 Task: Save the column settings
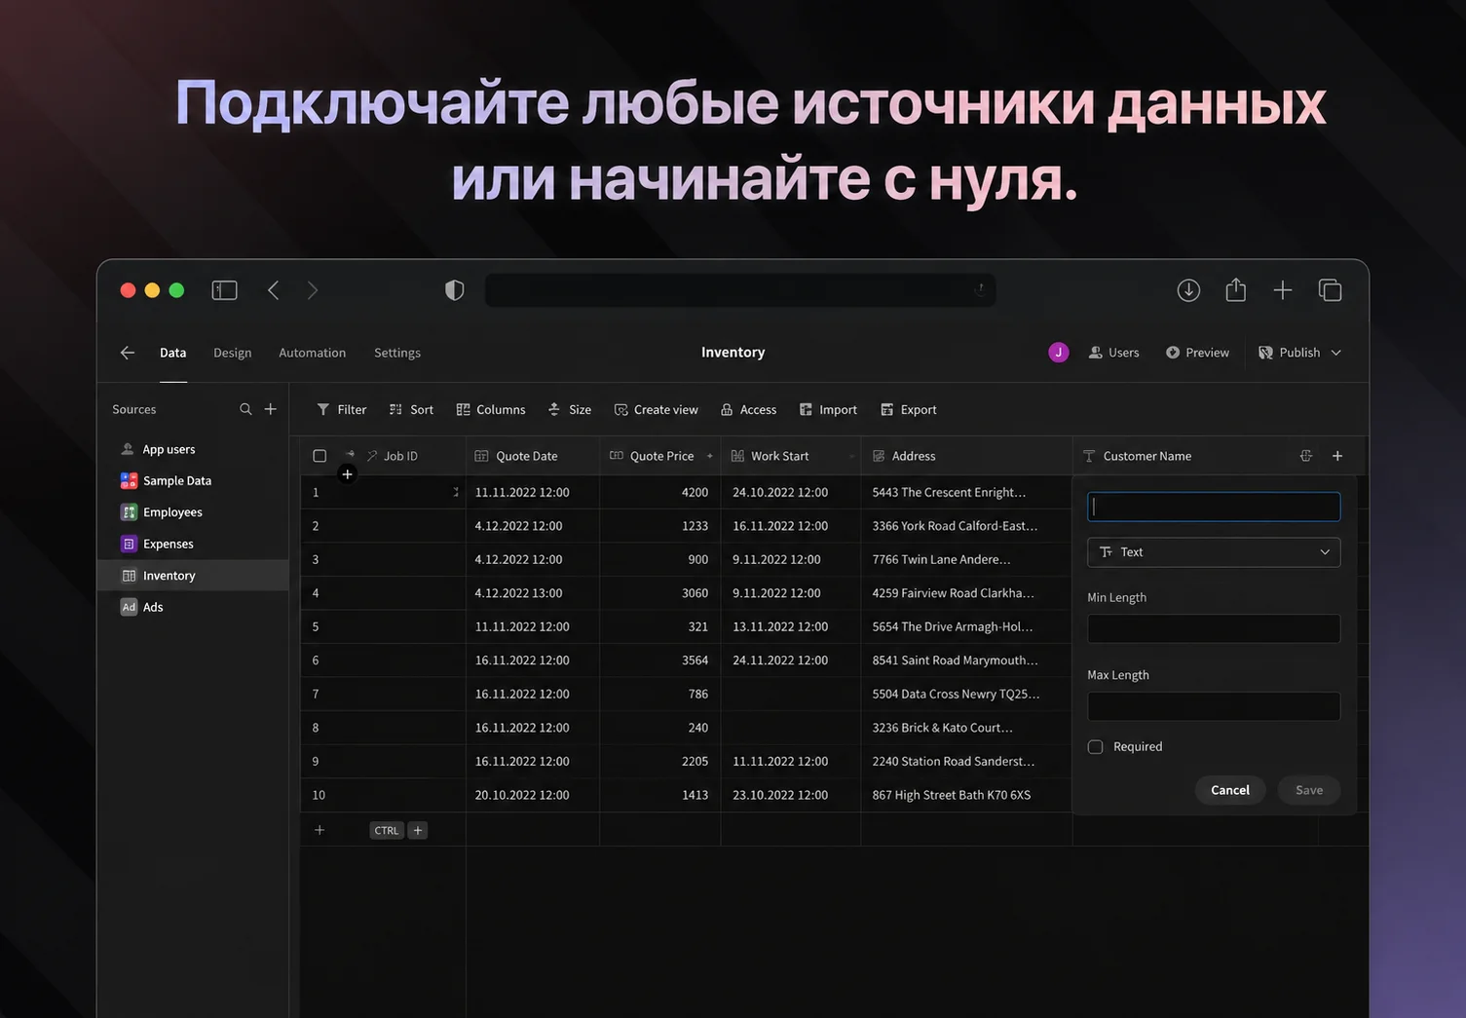pos(1309,790)
